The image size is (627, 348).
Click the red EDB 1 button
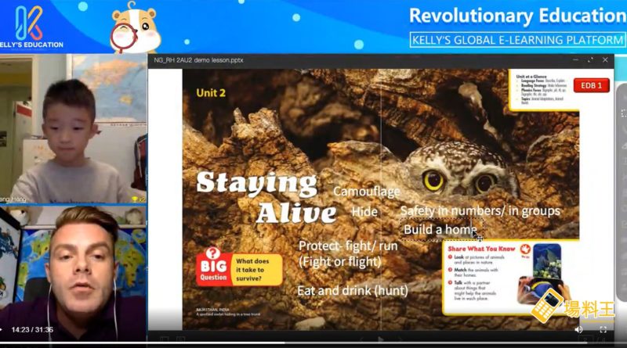click(592, 85)
